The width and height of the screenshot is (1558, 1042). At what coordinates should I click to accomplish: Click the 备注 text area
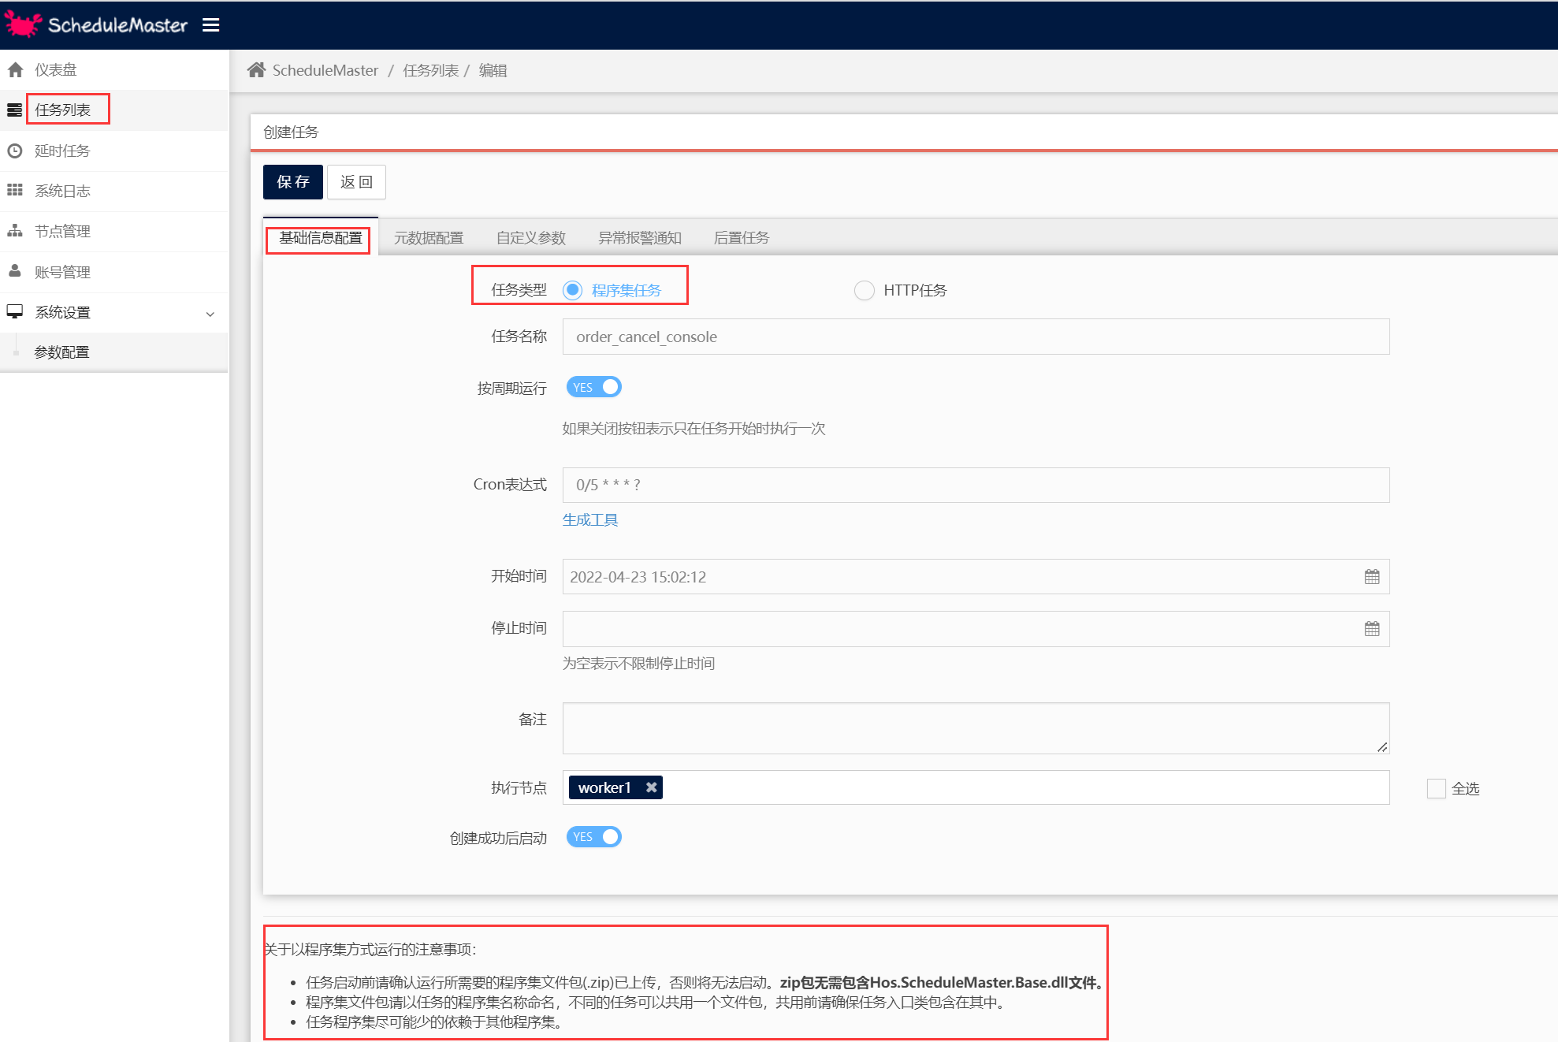coord(976,728)
